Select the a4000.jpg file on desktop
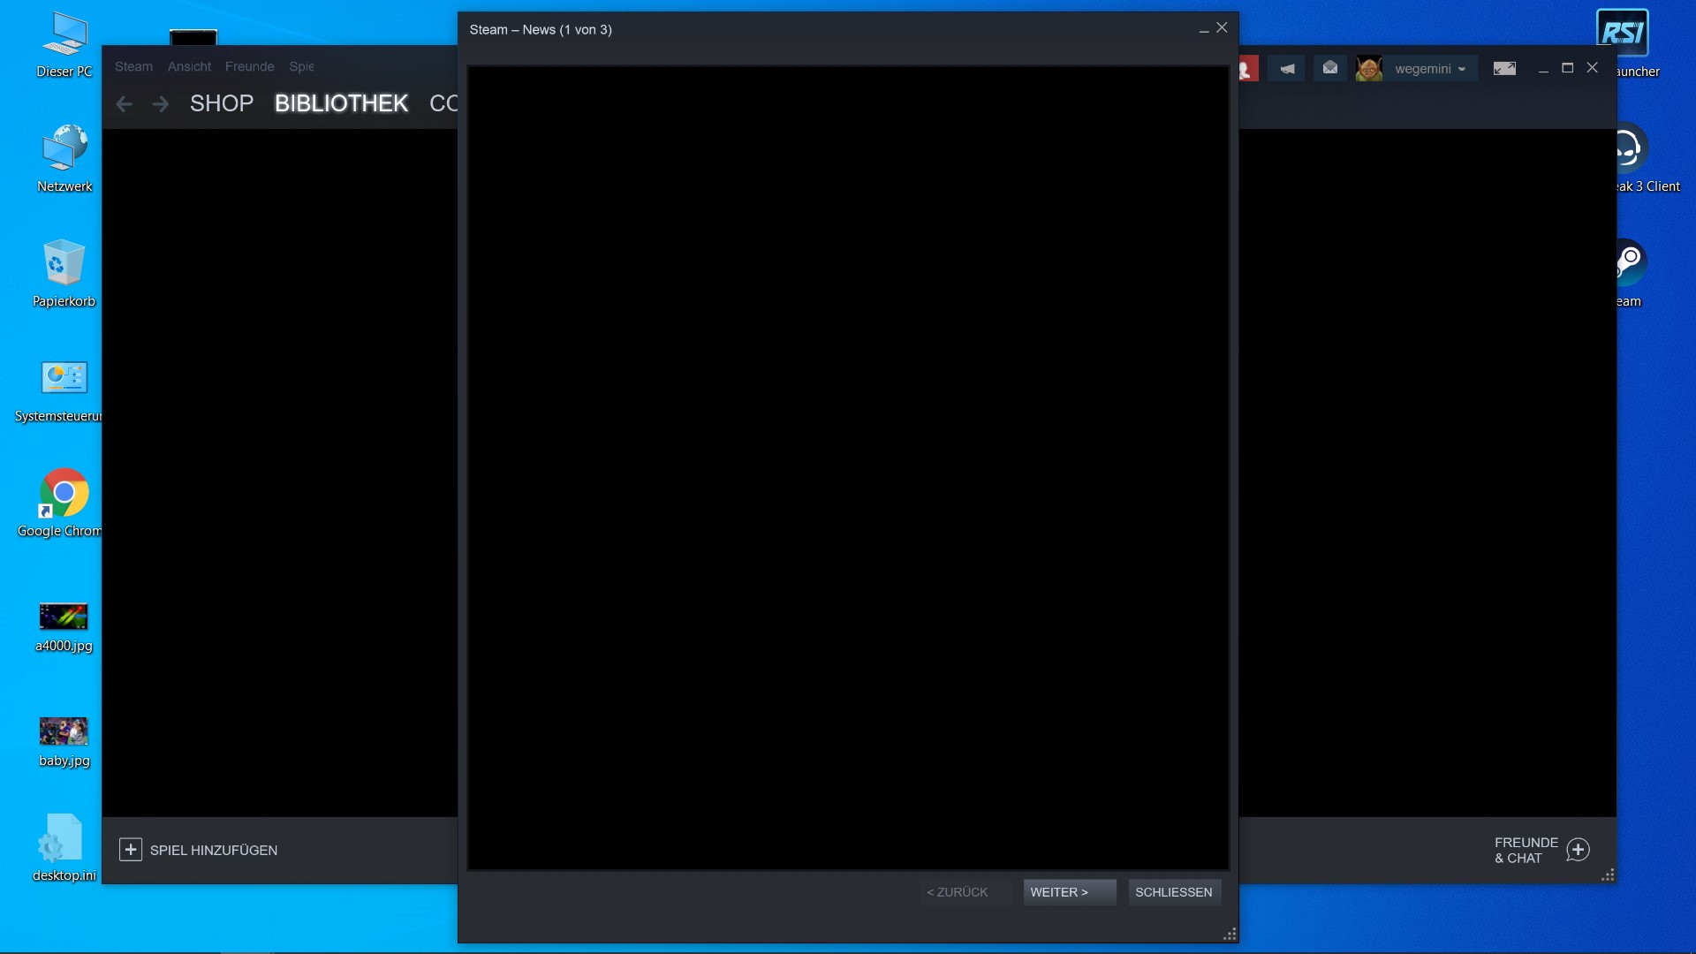 [64, 627]
